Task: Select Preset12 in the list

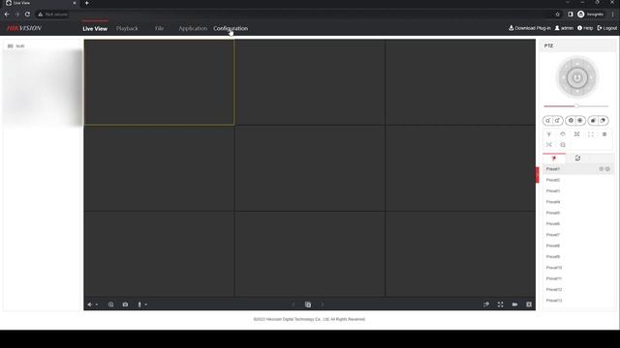Action: pos(578,290)
